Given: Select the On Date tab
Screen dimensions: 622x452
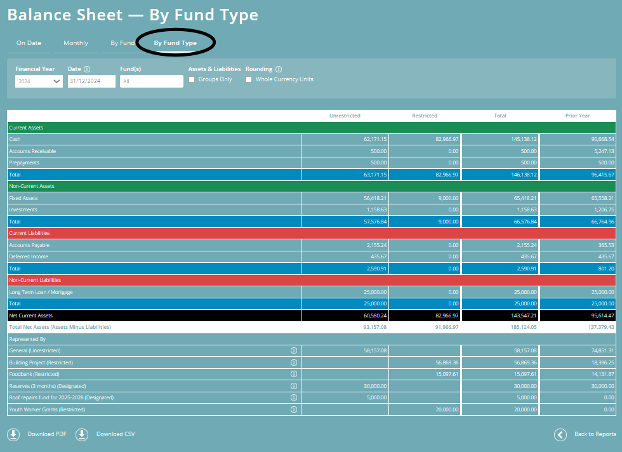Looking at the screenshot, I should [29, 43].
